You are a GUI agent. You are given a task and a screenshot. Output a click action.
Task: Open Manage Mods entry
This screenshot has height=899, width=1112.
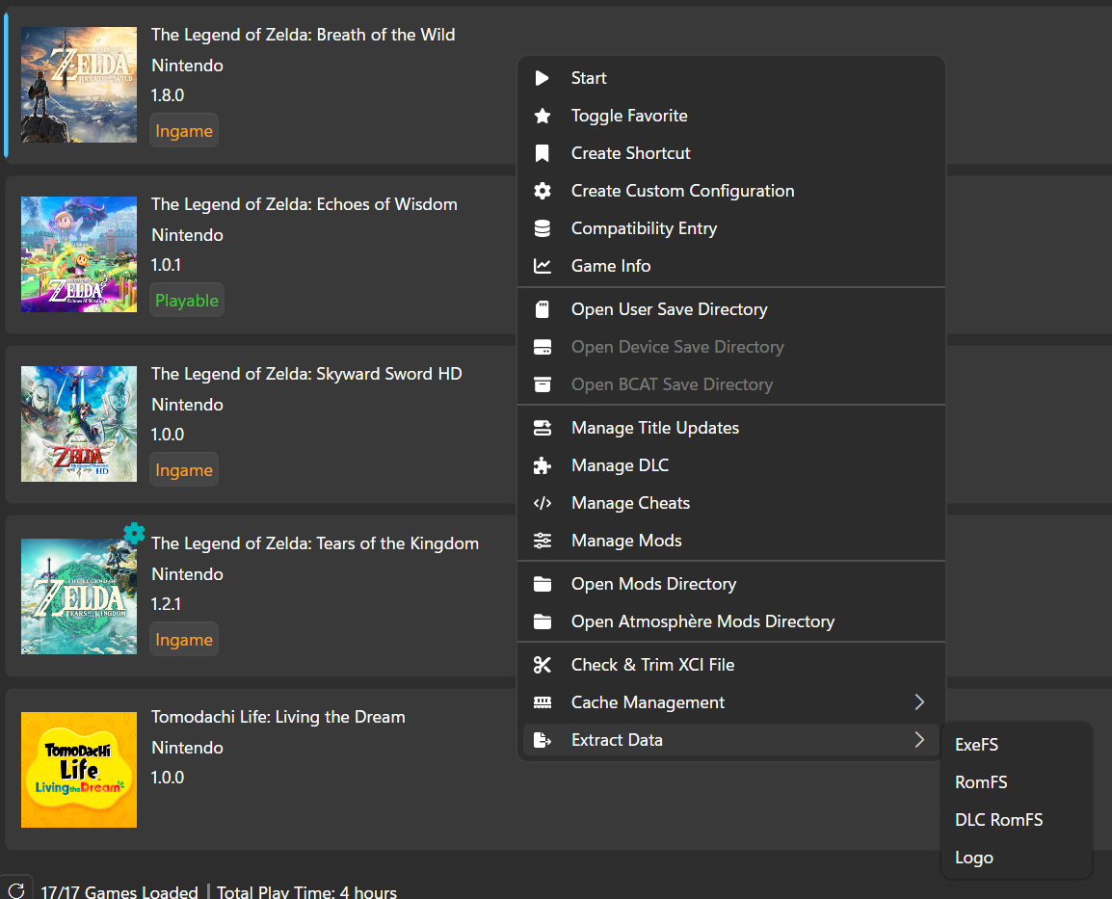click(731, 541)
